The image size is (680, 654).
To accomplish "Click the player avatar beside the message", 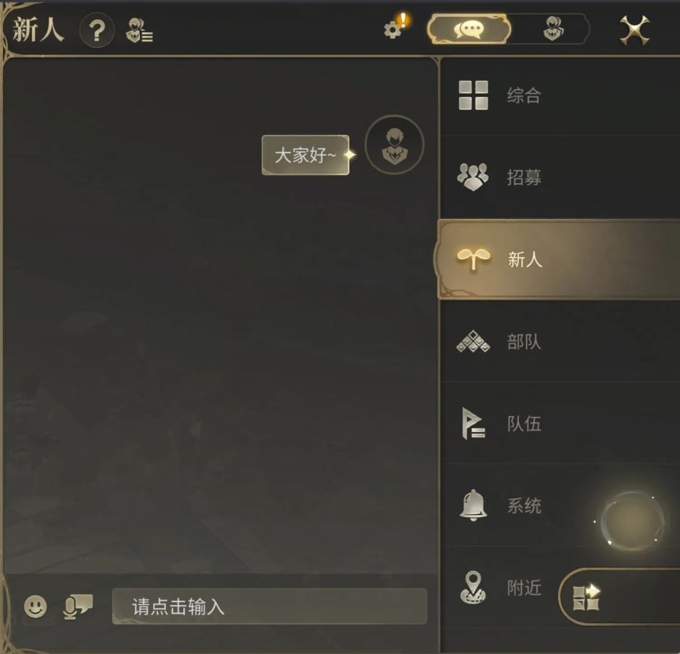I will point(394,144).
